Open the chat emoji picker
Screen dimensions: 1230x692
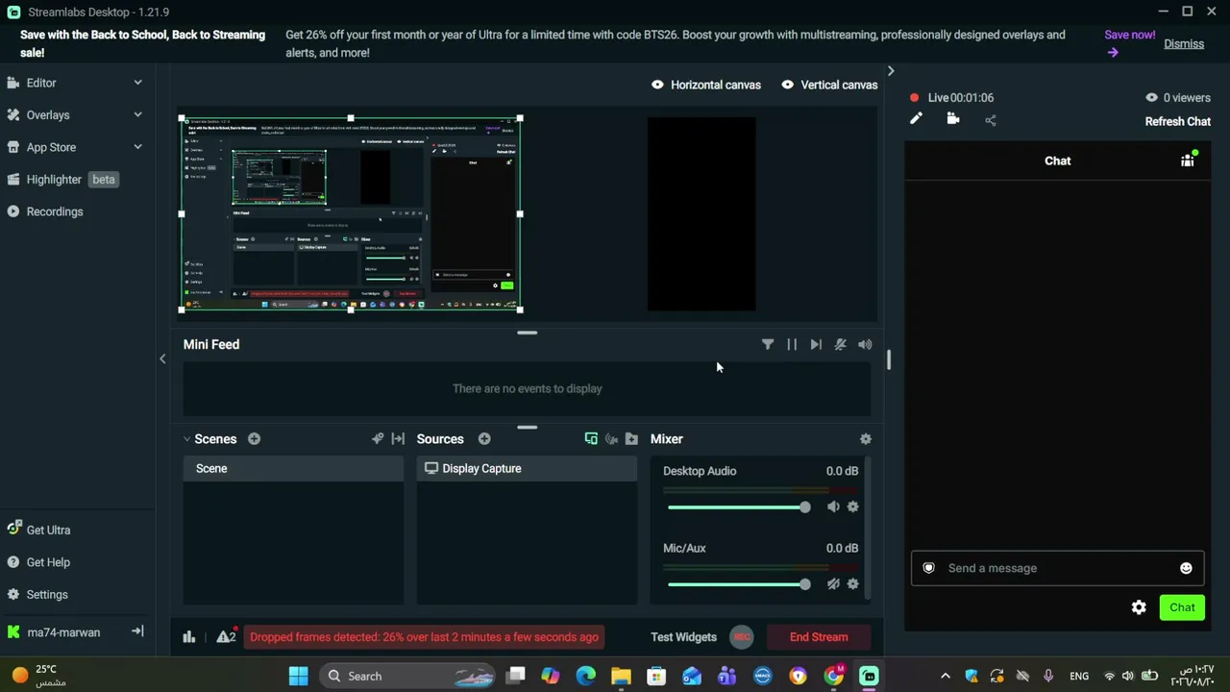[x=1186, y=568]
